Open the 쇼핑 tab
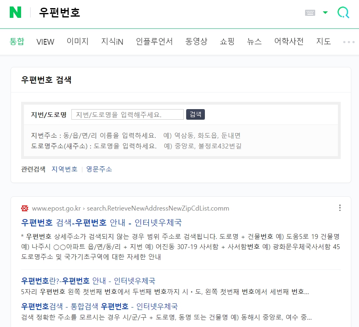 [x=227, y=41]
